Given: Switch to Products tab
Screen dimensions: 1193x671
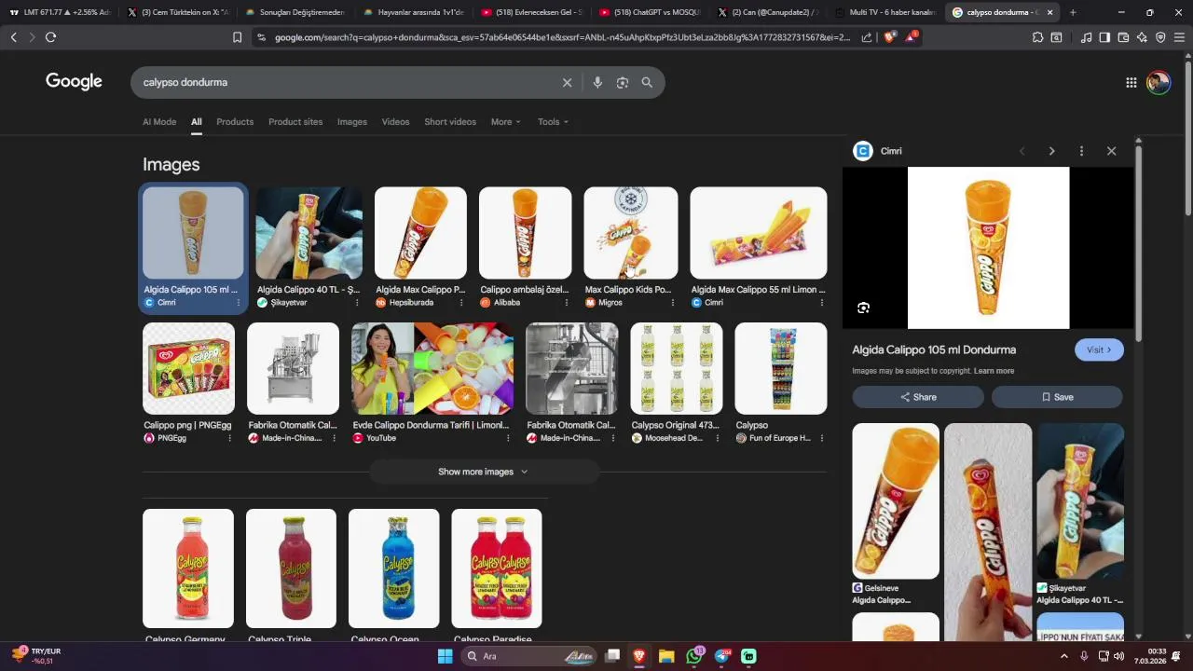Looking at the screenshot, I should (235, 122).
